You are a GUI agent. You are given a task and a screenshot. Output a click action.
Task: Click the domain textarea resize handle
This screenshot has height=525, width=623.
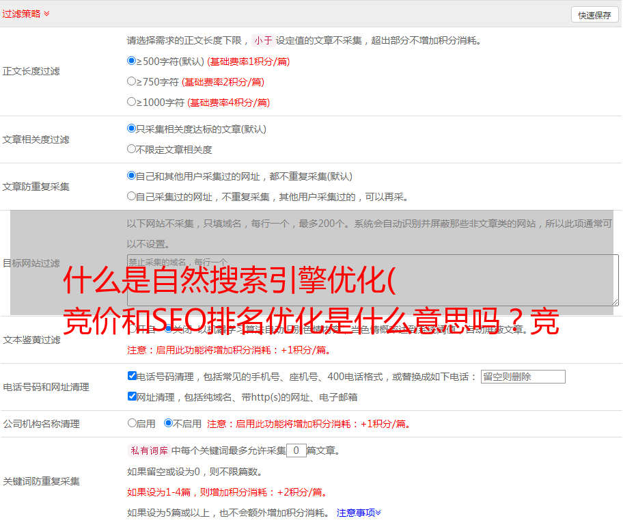coord(615,301)
